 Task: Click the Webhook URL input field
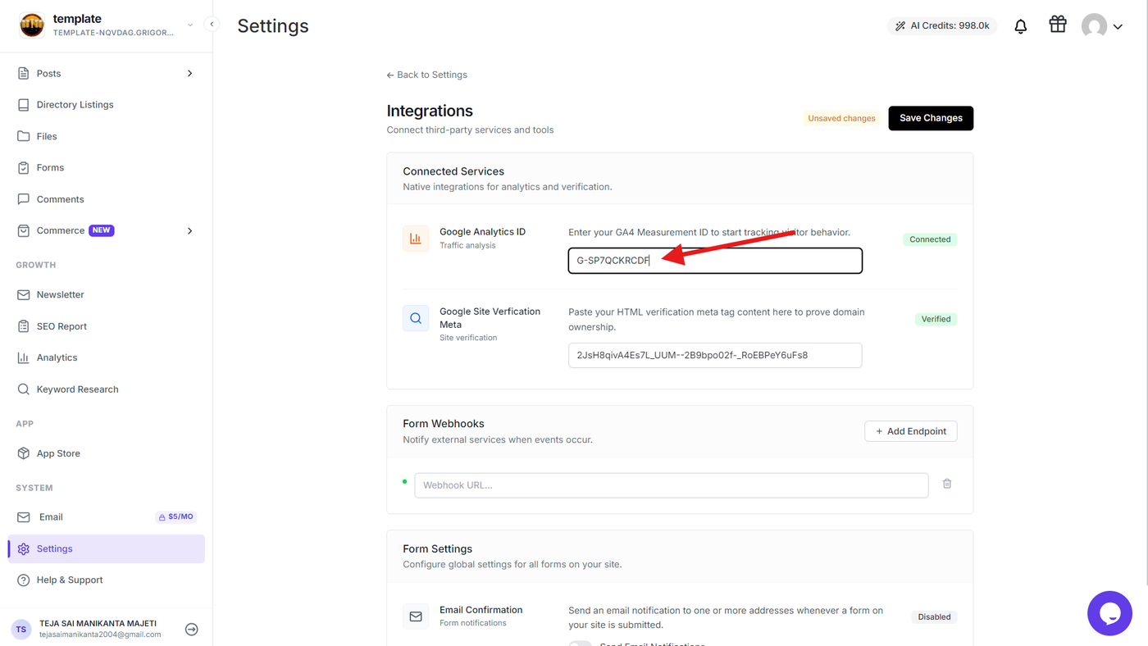pos(672,485)
